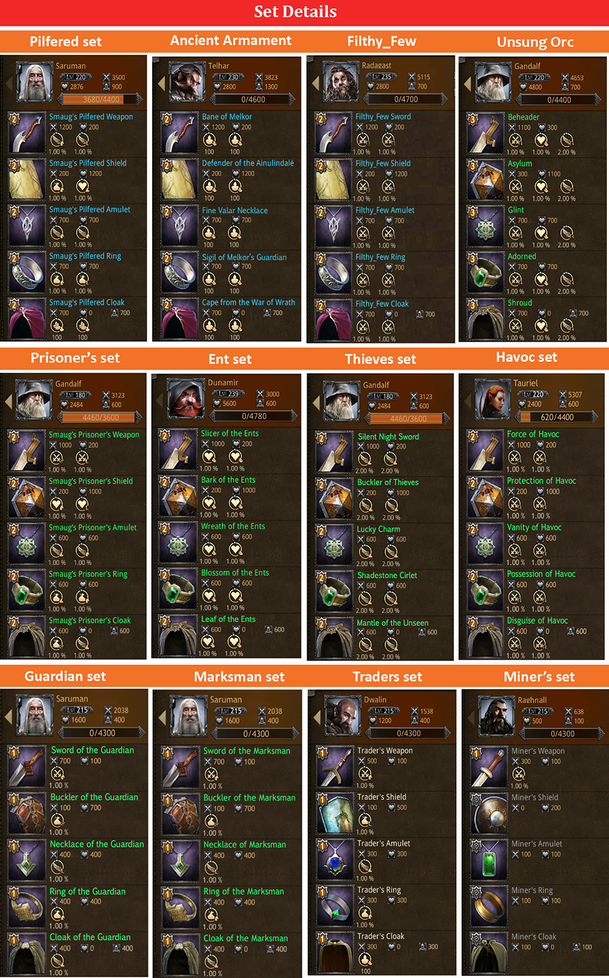Select the Blossom of the Ents ring icon
The width and height of the screenshot is (609, 978).
(179, 589)
